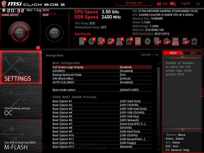Open the OC overclocking settings section
This screenshot has height=153, width=204.
[21, 102]
